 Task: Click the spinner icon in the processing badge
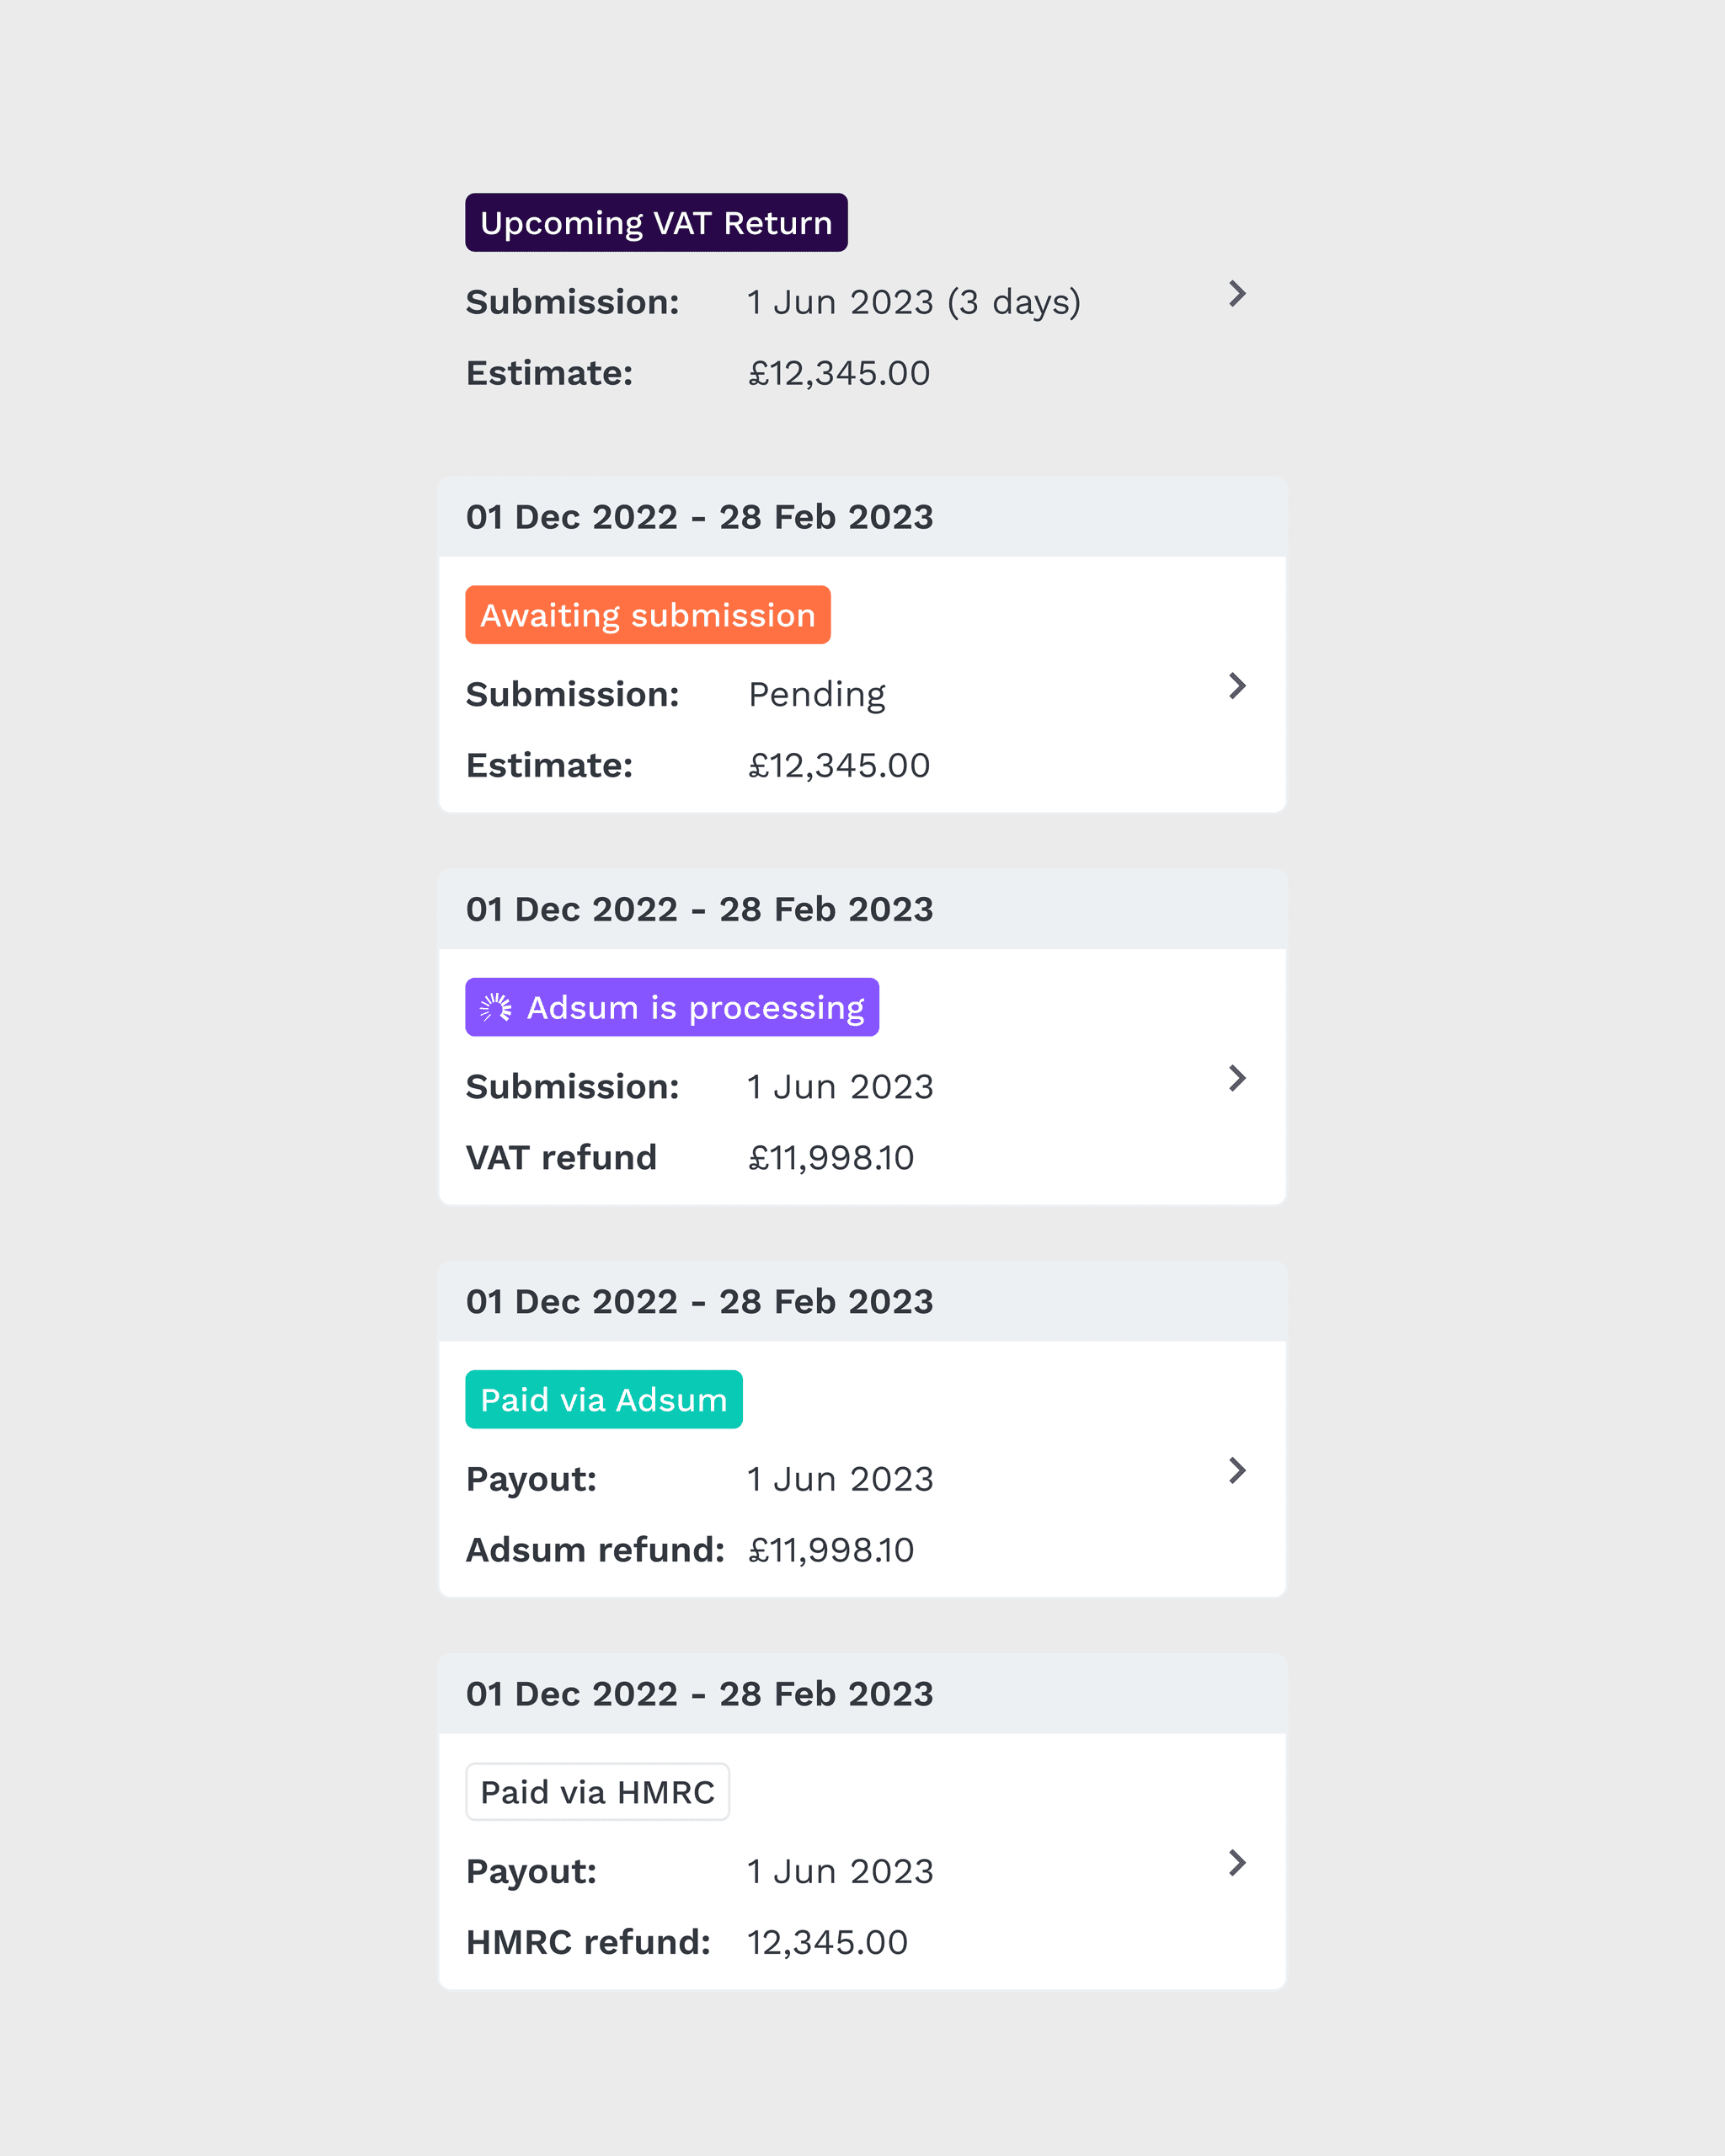(495, 1007)
